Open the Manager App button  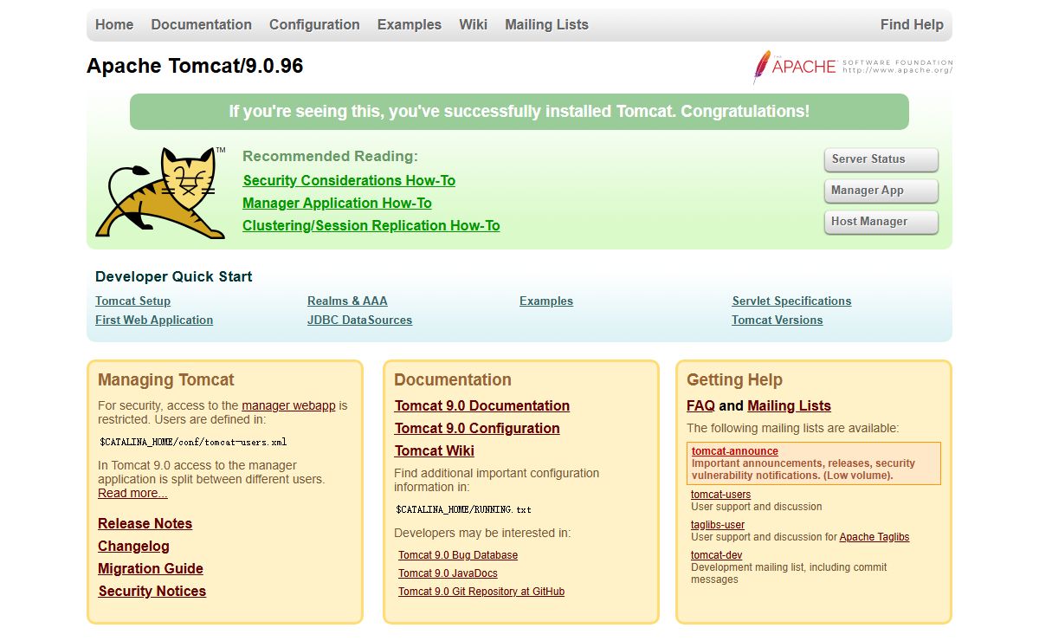[x=881, y=191]
